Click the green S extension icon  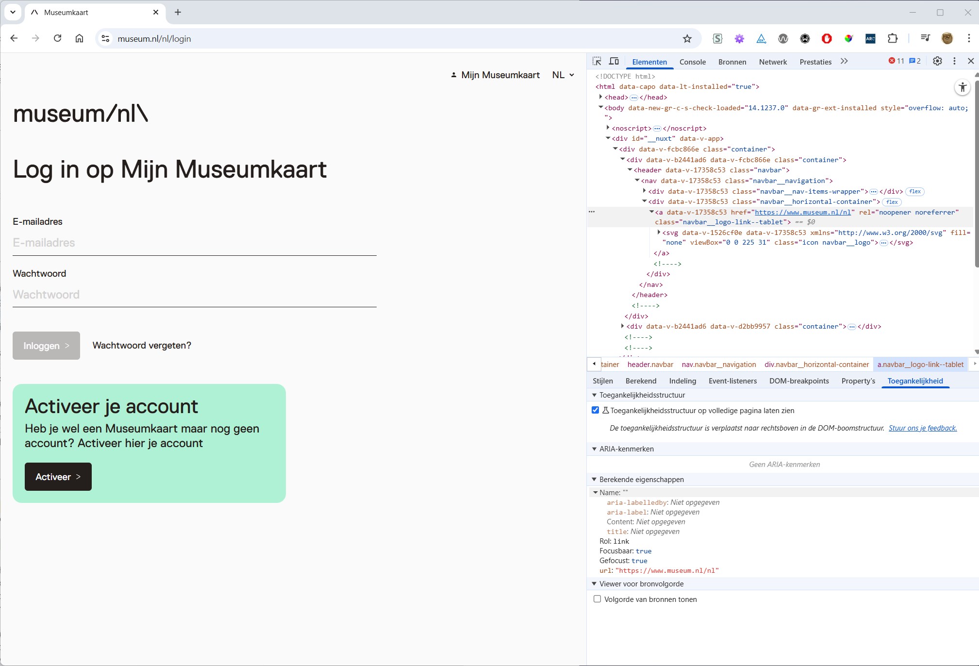[717, 38]
